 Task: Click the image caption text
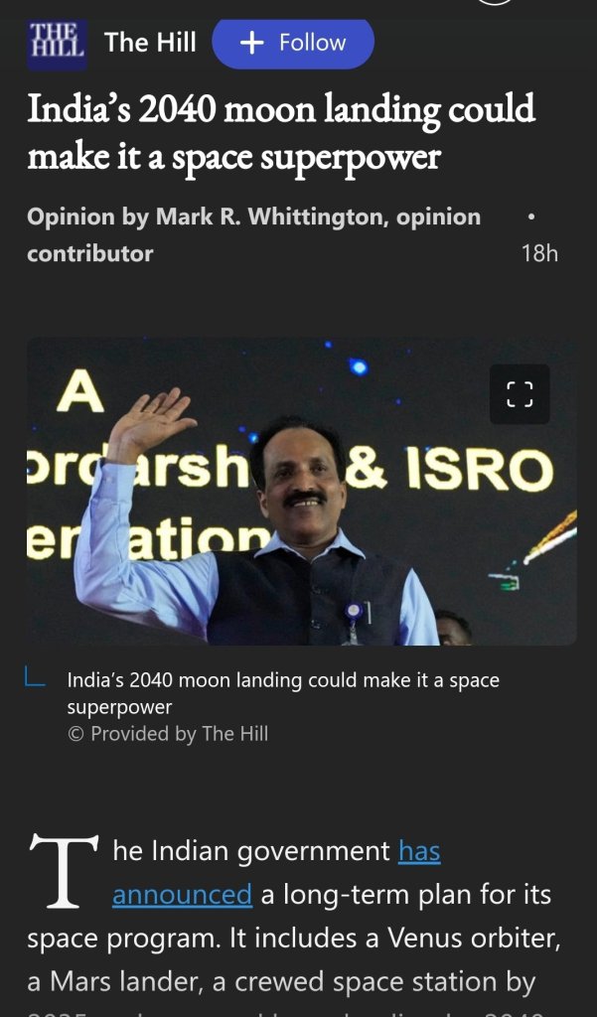283,693
